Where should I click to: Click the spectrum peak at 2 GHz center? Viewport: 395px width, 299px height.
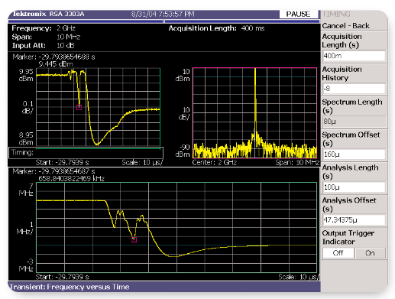click(x=255, y=70)
